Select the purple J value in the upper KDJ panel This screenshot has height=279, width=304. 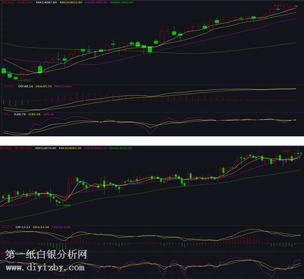tap(48, 114)
